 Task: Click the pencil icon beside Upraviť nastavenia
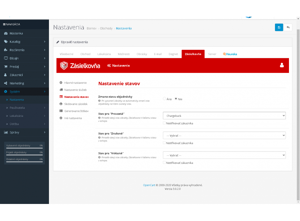pos(58,42)
